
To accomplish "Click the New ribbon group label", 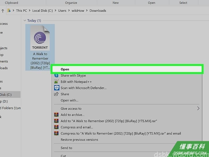I will 116,3.
